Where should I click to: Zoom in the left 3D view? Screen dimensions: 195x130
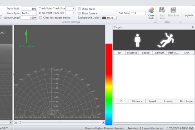[10, 122]
